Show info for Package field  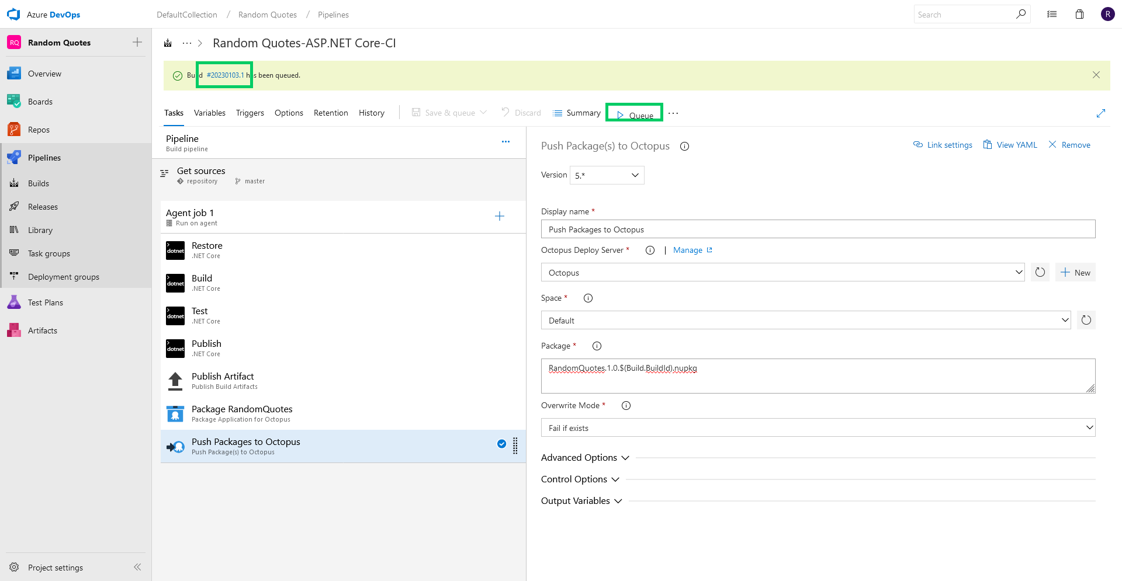(597, 346)
